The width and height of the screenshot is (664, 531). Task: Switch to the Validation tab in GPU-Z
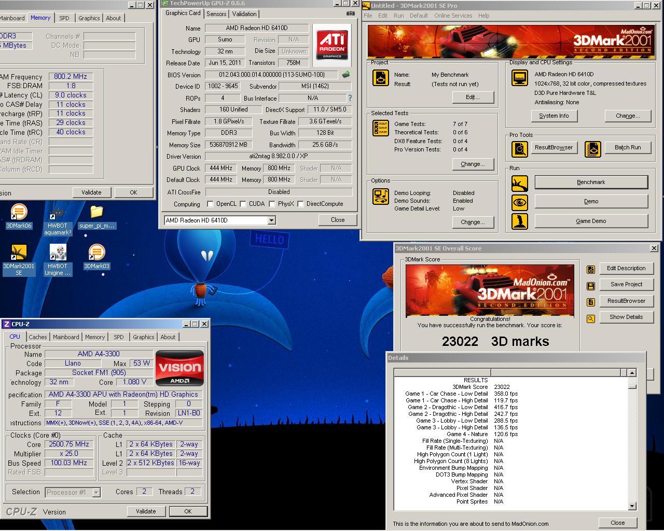244,14
